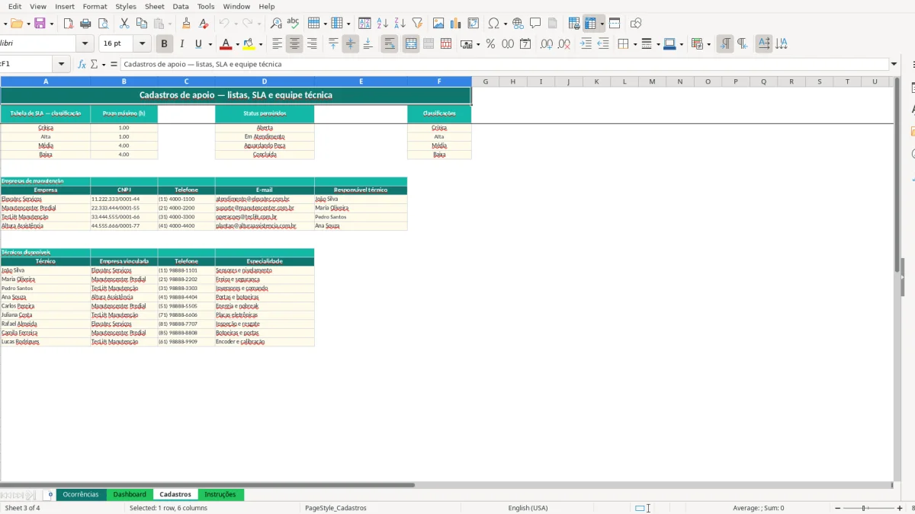Switch to the Ocorrências sheet tab
Viewport: 915px width, 514px height.
[x=81, y=494]
